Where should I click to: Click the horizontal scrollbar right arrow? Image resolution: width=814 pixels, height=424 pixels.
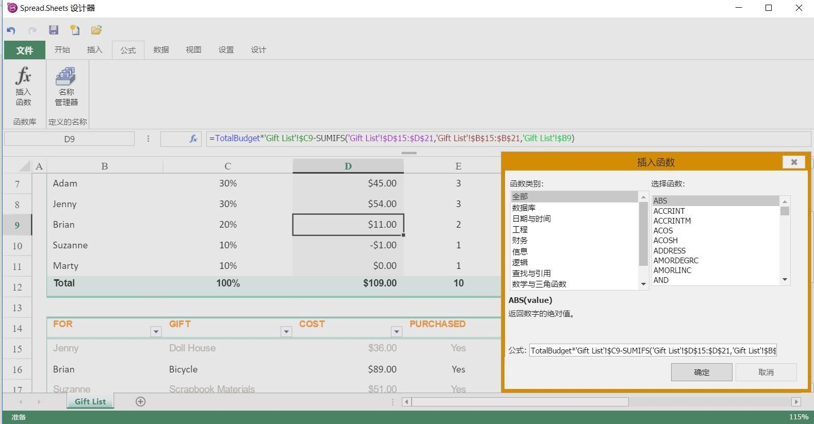(796, 402)
